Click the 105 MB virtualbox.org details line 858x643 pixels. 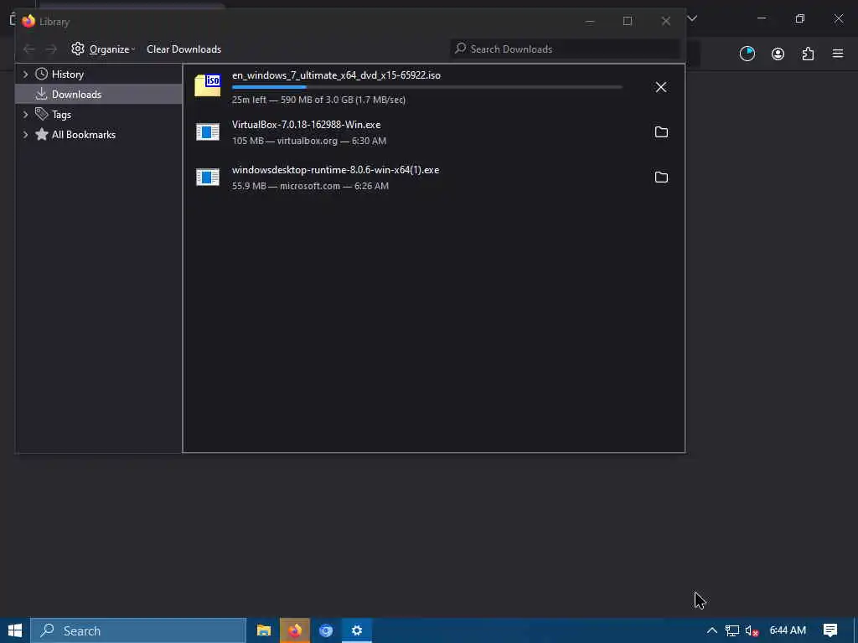(x=309, y=141)
